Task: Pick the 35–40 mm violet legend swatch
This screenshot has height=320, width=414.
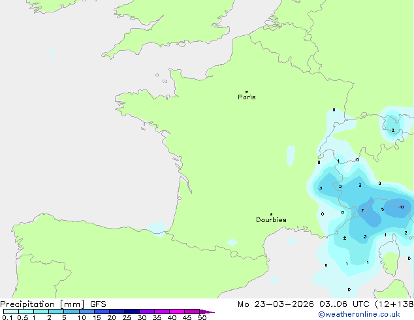Action: [x=162, y=312]
